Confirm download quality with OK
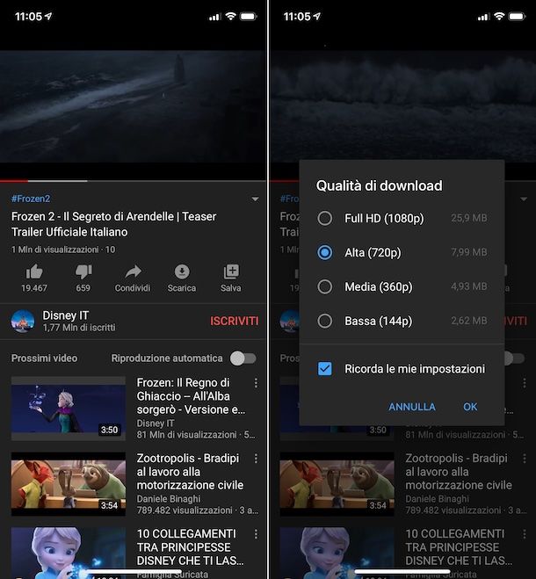536x579 pixels. (x=470, y=407)
